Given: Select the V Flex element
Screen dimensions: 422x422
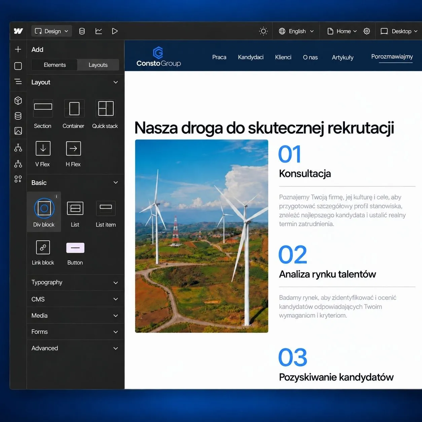Looking at the screenshot, I should coord(43,153).
